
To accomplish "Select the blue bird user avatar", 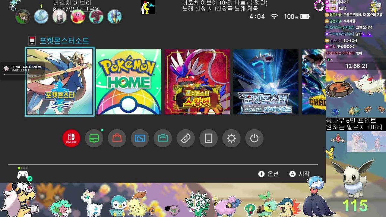I will tap(115, 17).
